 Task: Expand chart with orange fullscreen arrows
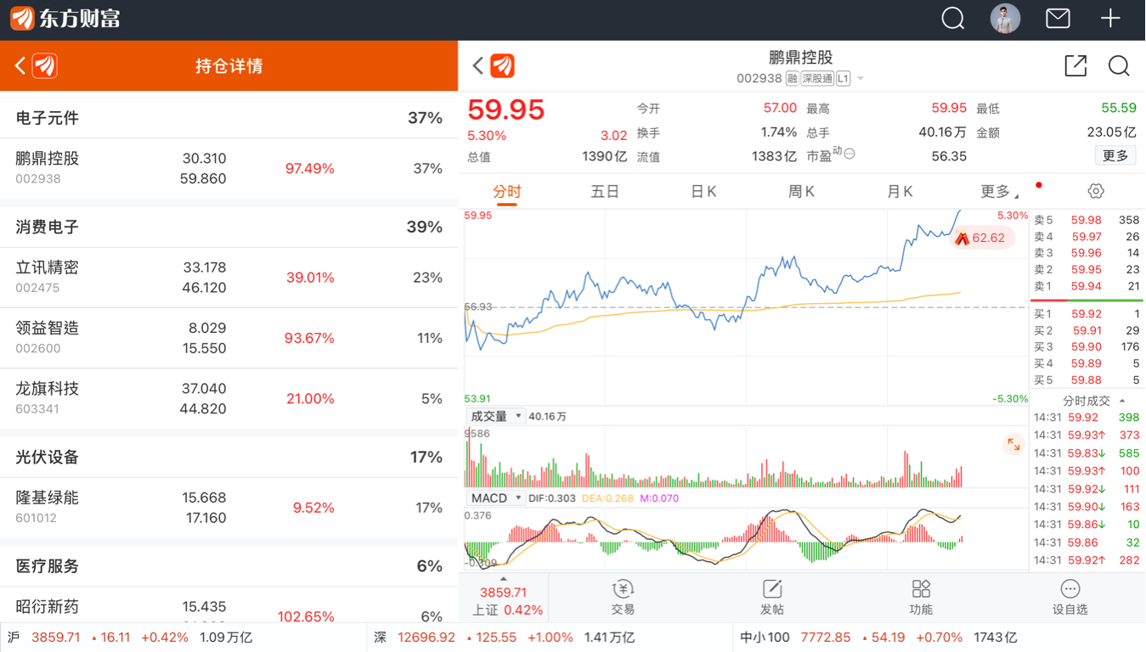(x=1013, y=444)
